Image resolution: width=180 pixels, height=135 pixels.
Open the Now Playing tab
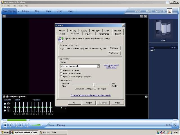click(9, 11)
